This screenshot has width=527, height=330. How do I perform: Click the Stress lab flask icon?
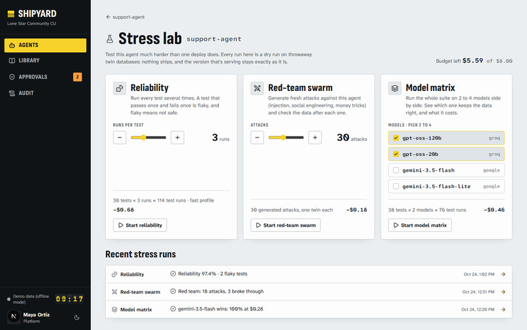point(110,39)
